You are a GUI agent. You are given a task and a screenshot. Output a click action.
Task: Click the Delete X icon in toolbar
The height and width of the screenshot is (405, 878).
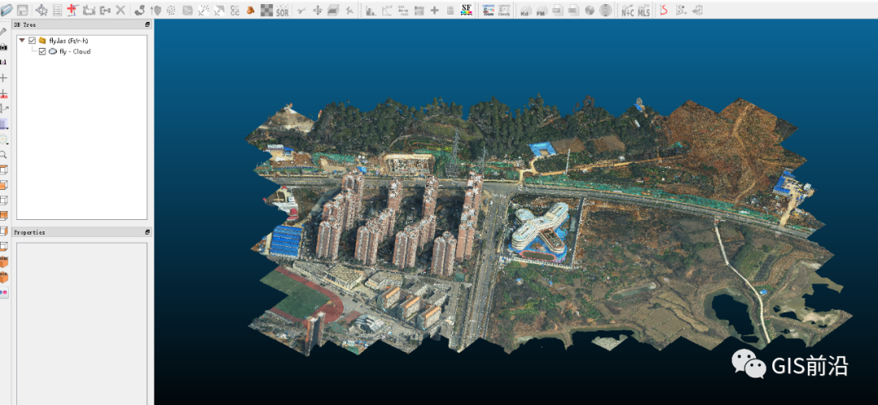[x=120, y=10]
